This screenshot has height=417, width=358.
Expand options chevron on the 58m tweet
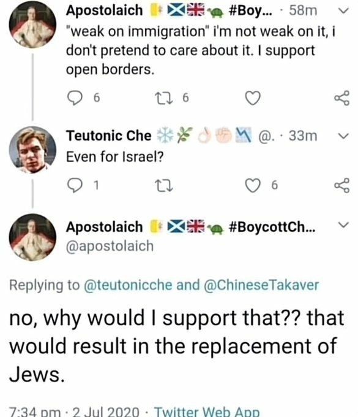pyautogui.click(x=343, y=11)
